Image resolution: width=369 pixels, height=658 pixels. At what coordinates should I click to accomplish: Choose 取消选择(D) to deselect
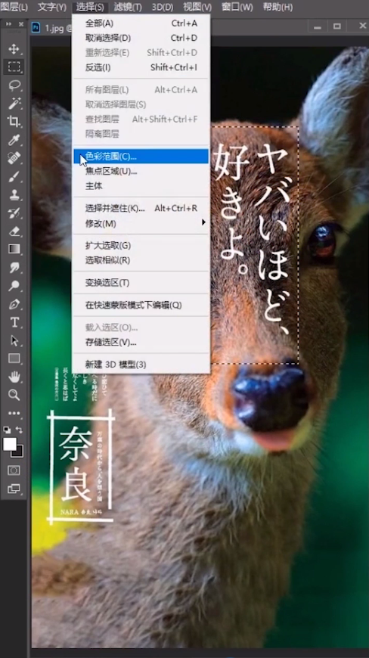coord(141,38)
